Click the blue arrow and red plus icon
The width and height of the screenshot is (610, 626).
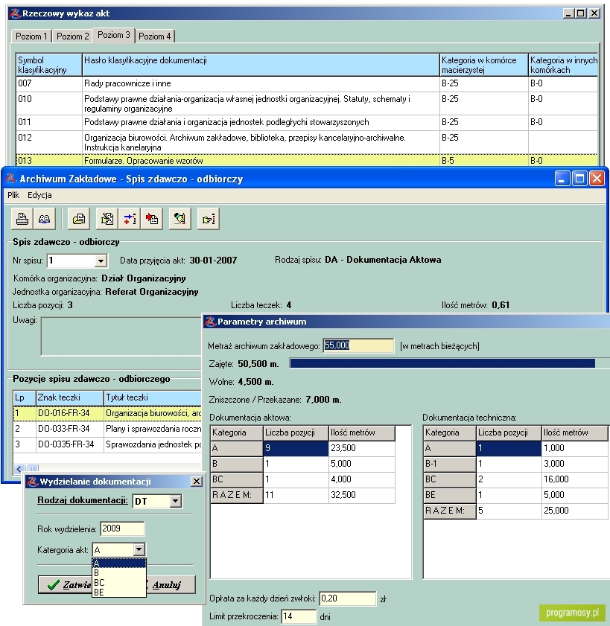point(130,219)
